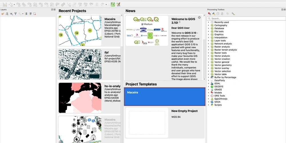Toggle Edit Features In-Place icon
The height and width of the screenshot is (143, 286).
[x=227, y=14]
